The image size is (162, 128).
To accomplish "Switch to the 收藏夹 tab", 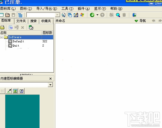I will [46, 21].
